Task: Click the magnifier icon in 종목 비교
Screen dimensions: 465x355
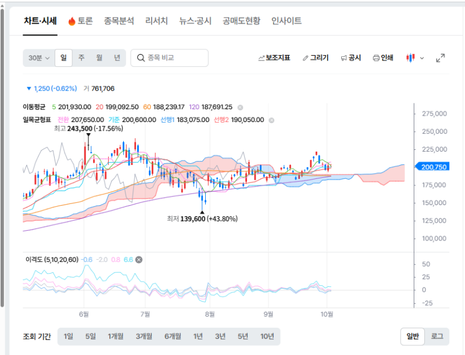Action: point(141,58)
